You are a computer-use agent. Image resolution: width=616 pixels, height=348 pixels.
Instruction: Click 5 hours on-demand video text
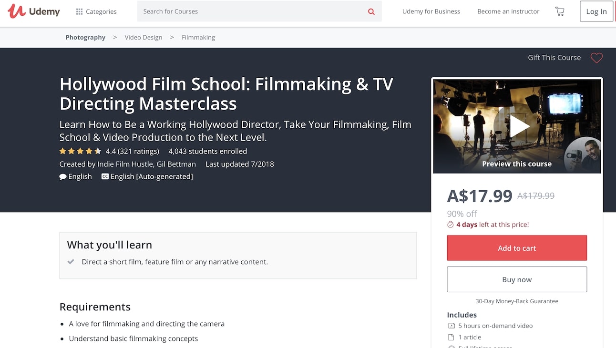(x=495, y=326)
